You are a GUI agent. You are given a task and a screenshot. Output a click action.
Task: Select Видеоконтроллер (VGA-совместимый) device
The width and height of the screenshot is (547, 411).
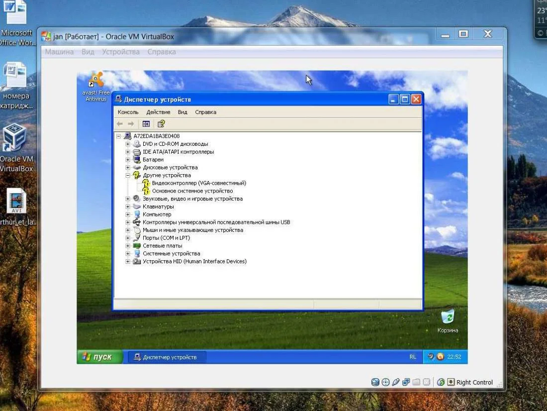(x=198, y=183)
